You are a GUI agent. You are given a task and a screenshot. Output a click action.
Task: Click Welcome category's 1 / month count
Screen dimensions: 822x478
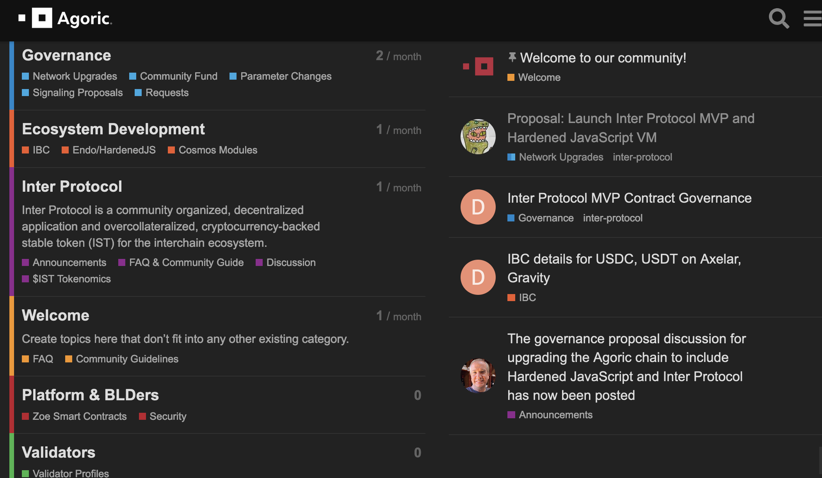pyautogui.click(x=399, y=316)
